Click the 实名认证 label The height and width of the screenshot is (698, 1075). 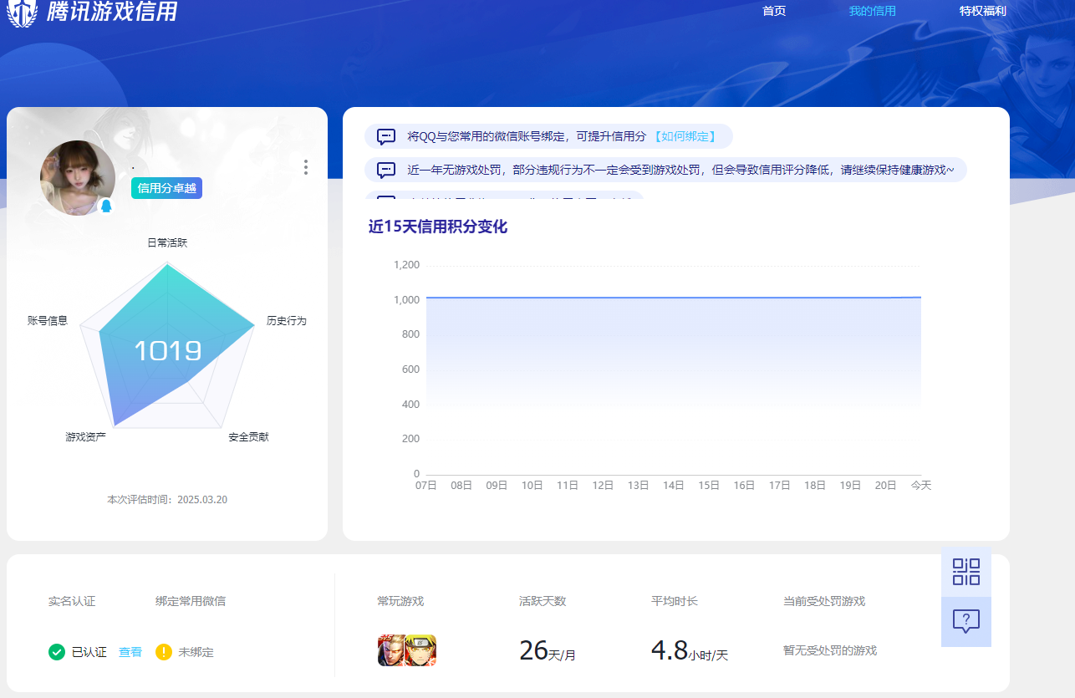(x=72, y=601)
